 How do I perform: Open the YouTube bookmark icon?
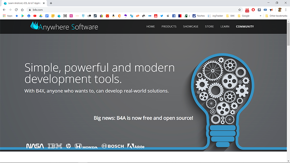click(35, 16)
